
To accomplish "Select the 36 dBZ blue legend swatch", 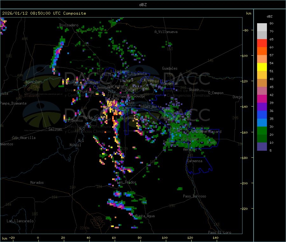I will point(262,114).
